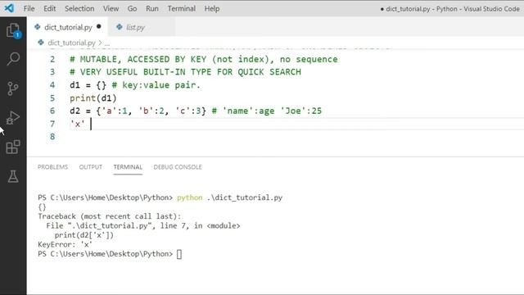Click the code 'd1 = {}' on line 4
Viewport: 524px width, 295px height.
(88, 85)
